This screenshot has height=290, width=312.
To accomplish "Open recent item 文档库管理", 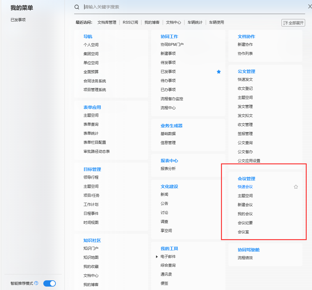I will point(107,22).
